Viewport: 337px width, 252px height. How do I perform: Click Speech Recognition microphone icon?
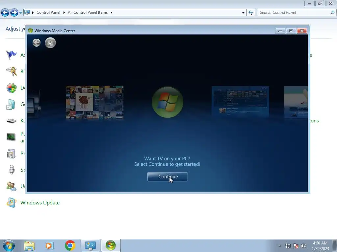click(x=12, y=170)
